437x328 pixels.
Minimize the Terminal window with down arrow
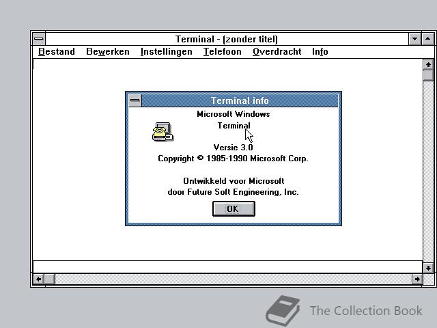point(414,39)
